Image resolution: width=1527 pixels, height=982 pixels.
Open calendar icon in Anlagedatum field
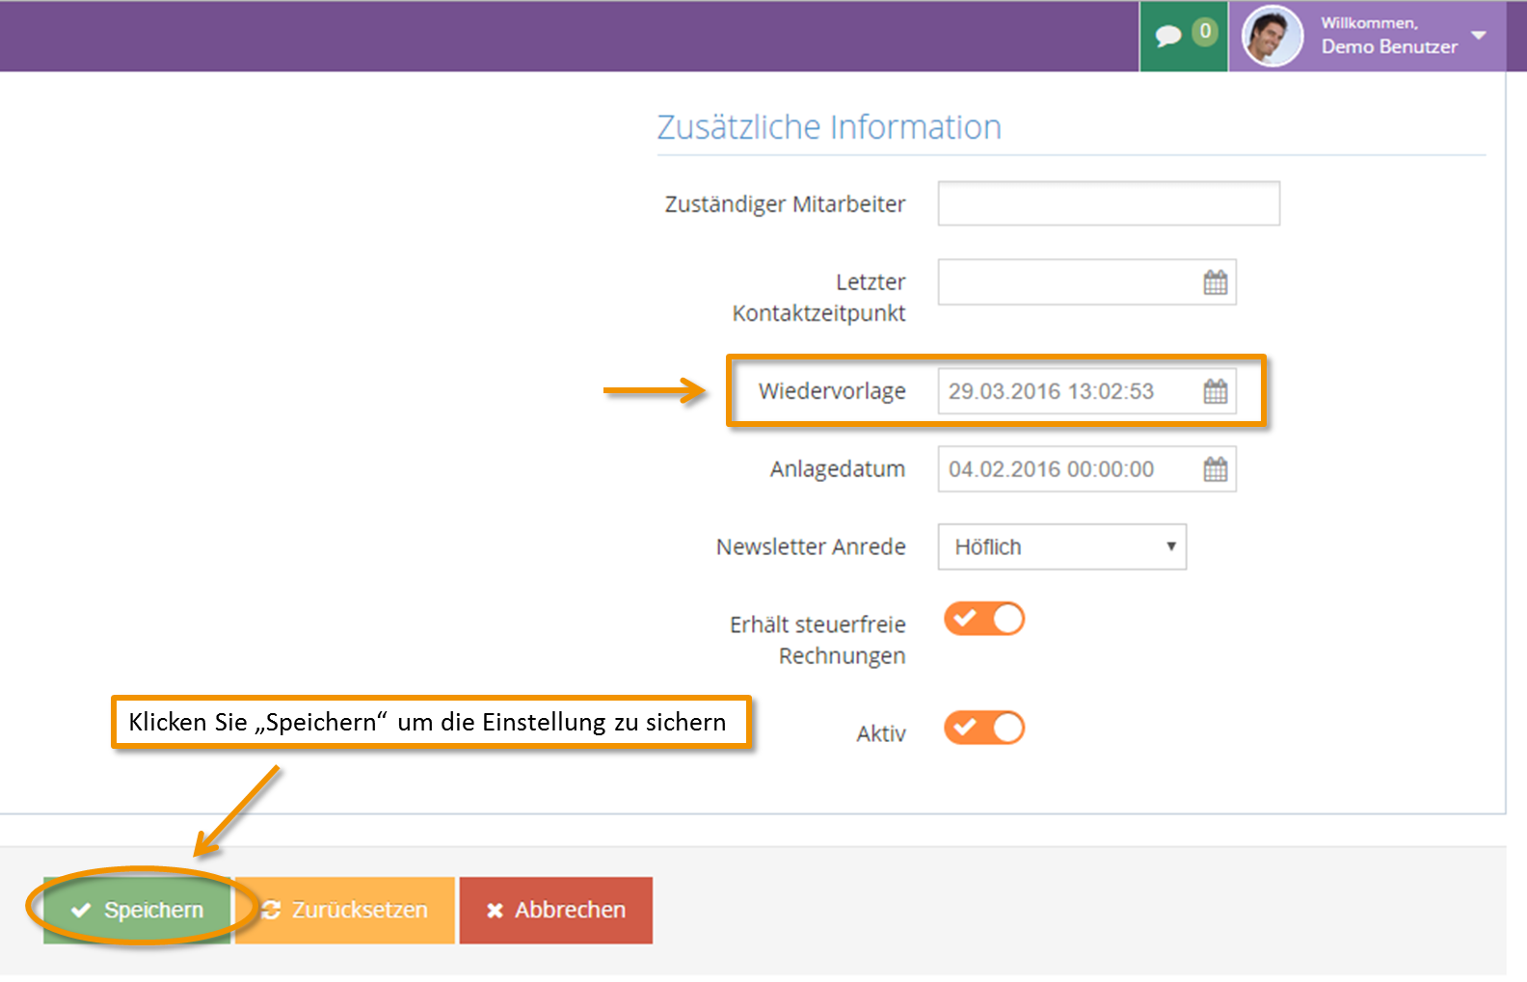click(x=1216, y=469)
